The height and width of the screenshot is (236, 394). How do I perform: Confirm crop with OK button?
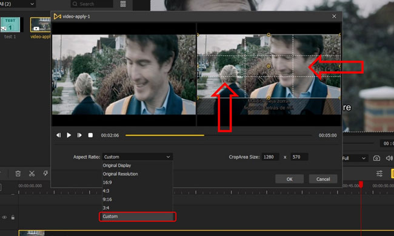click(x=290, y=179)
